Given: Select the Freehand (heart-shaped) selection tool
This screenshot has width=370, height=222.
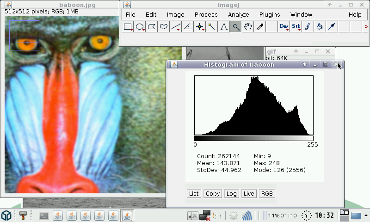Looking at the screenshot, I should click(164, 27).
